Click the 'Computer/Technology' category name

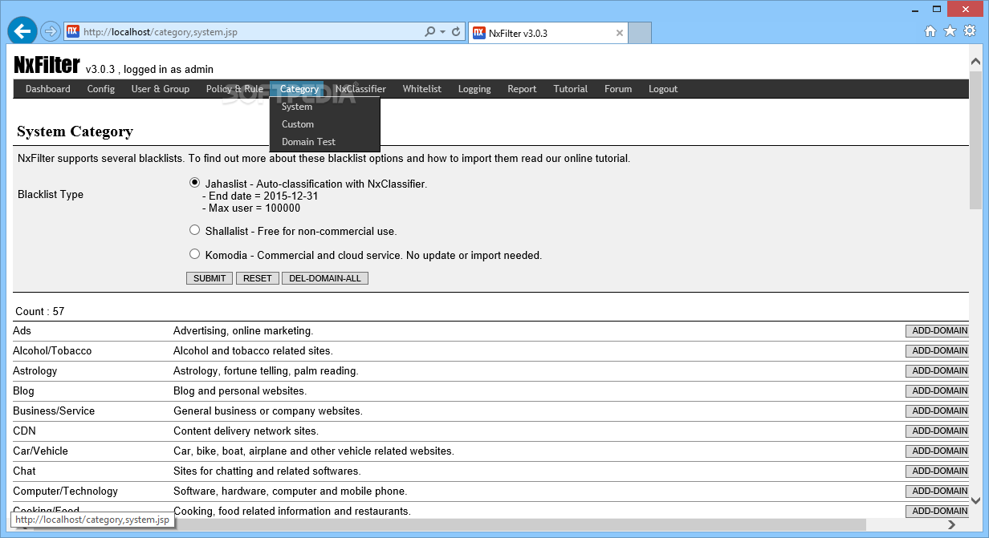click(65, 491)
